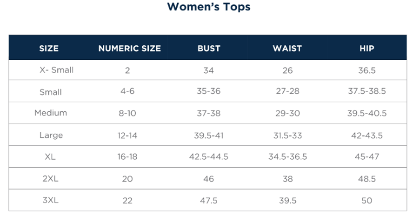The width and height of the screenshot is (413, 216).
Task: Select the X- Small size row label
Action: pyautogui.click(x=57, y=70)
